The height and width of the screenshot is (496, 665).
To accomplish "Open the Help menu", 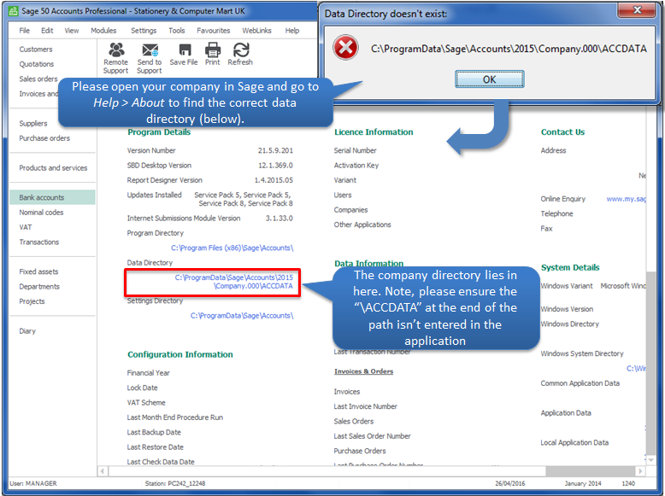I will [292, 31].
